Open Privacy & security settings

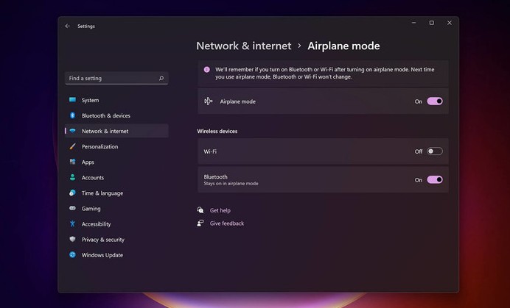[116, 240]
